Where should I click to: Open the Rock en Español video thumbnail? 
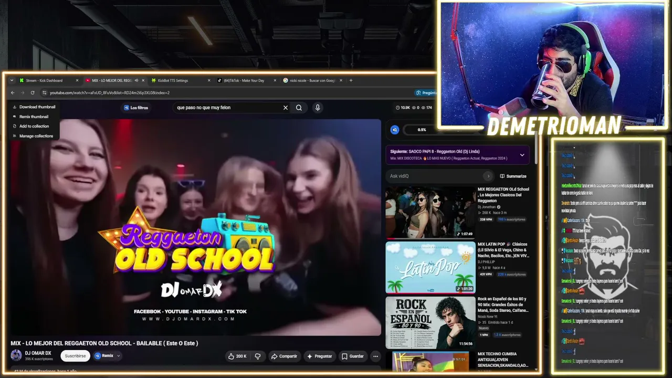(x=430, y=322)
